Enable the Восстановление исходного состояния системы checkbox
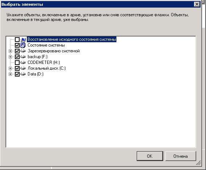The width and height of the screenshot is (206, 170). (17, 39)
